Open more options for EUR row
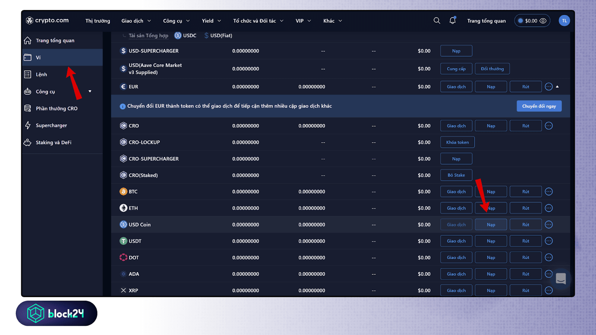Image resolution: width=596 pixels, height=335 pixels. (549, 87)
